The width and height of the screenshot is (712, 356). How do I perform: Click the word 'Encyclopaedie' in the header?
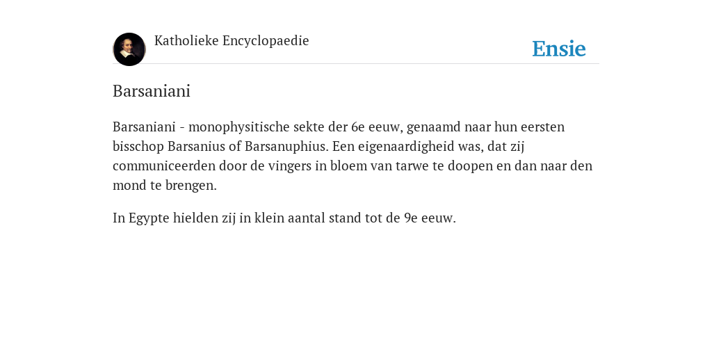(266, 41)
